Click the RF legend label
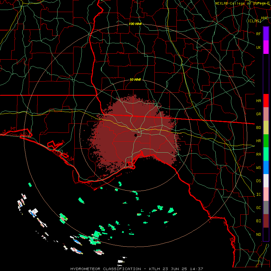 259,34
